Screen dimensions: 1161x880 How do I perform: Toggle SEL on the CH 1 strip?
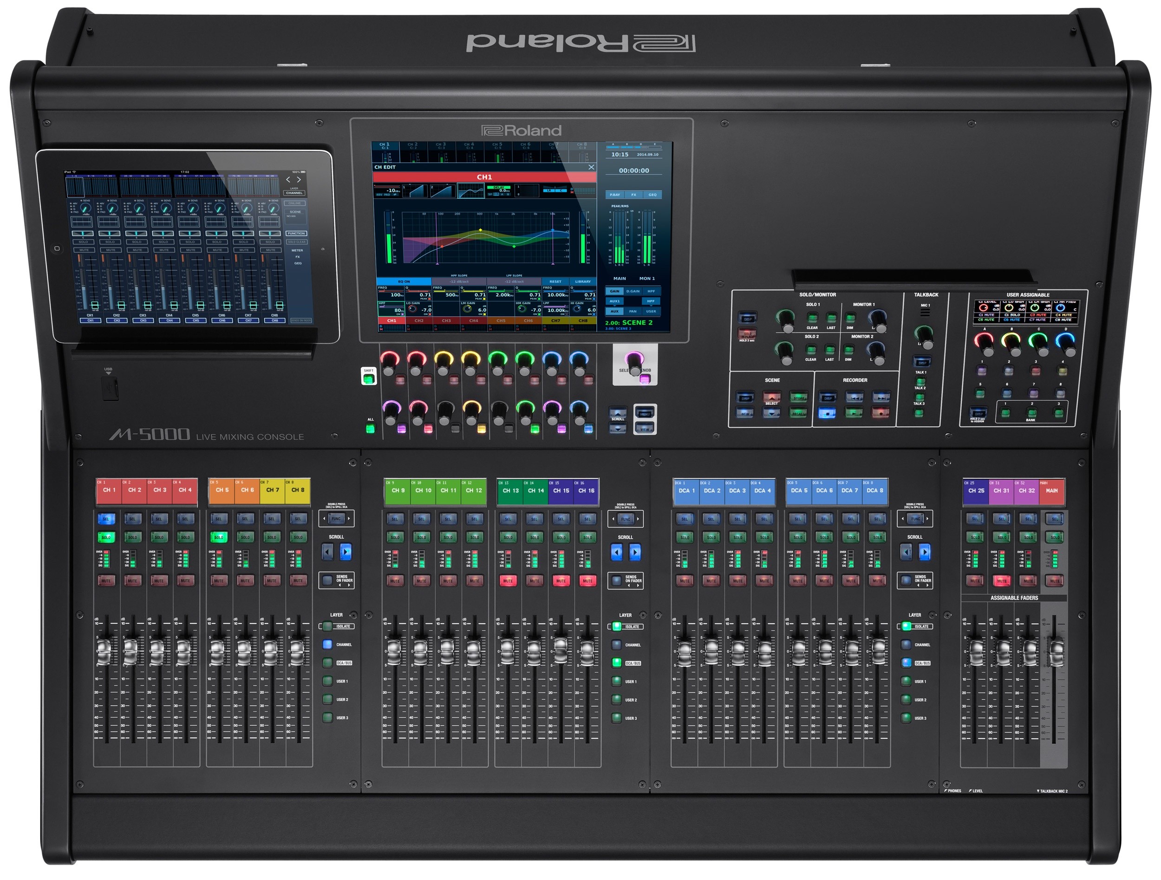pyautogui.click(x=106, y=519)
